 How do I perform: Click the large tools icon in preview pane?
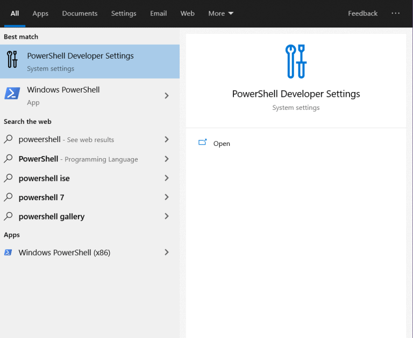coord(296,61)
